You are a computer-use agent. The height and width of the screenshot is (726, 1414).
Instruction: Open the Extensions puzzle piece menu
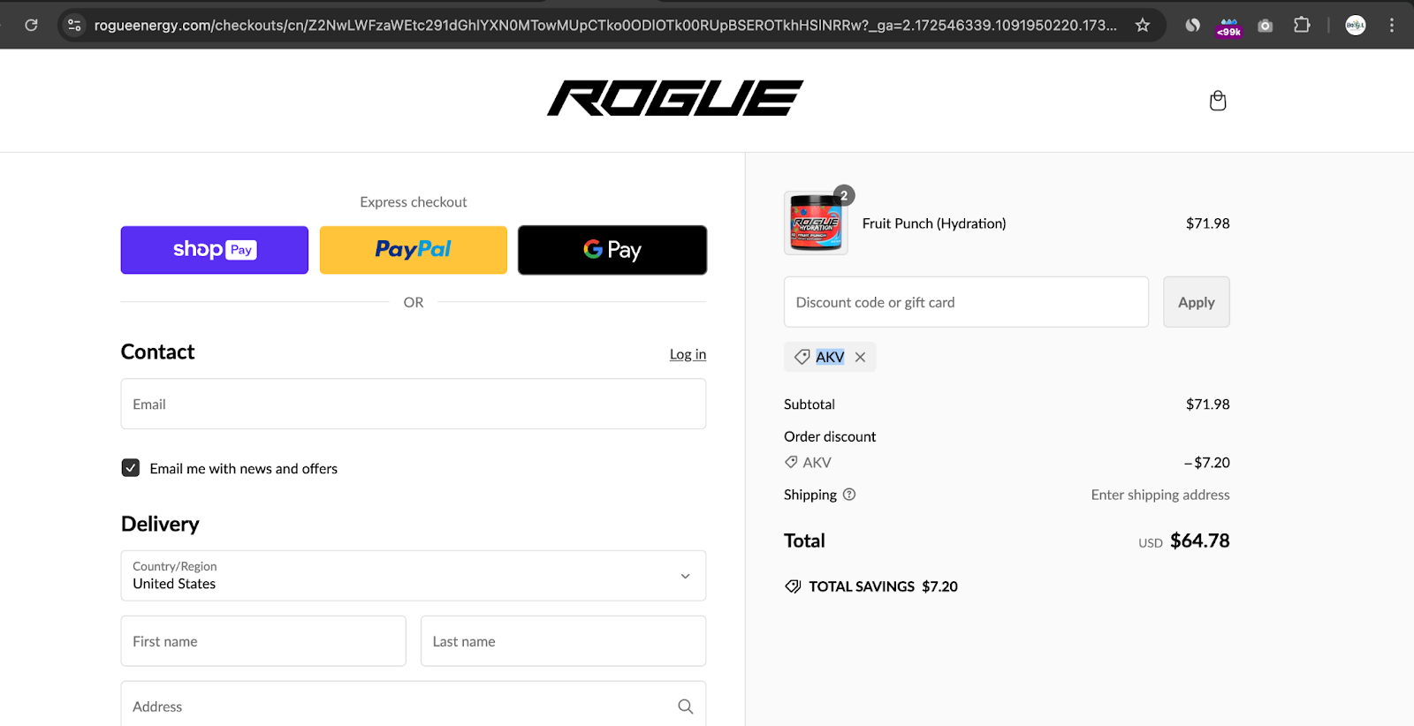(x=1302, y=25)
